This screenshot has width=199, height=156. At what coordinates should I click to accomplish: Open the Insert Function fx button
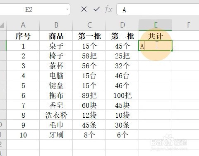point(108,9)
